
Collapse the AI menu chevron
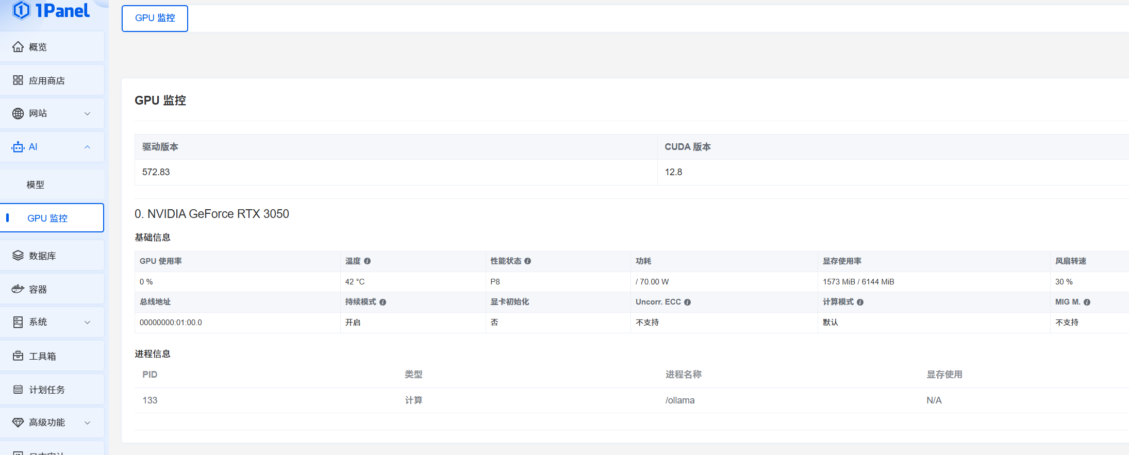[87, 147]
